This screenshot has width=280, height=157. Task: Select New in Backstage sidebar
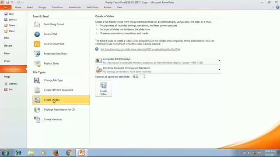click(x=7, y=53)
